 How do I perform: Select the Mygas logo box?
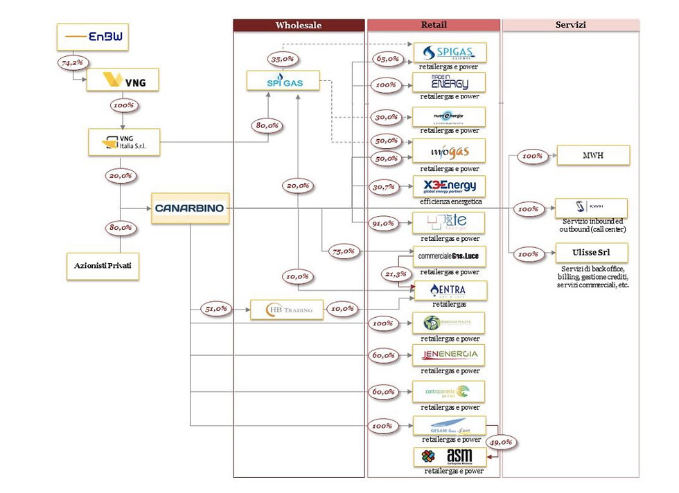point(449,151)
